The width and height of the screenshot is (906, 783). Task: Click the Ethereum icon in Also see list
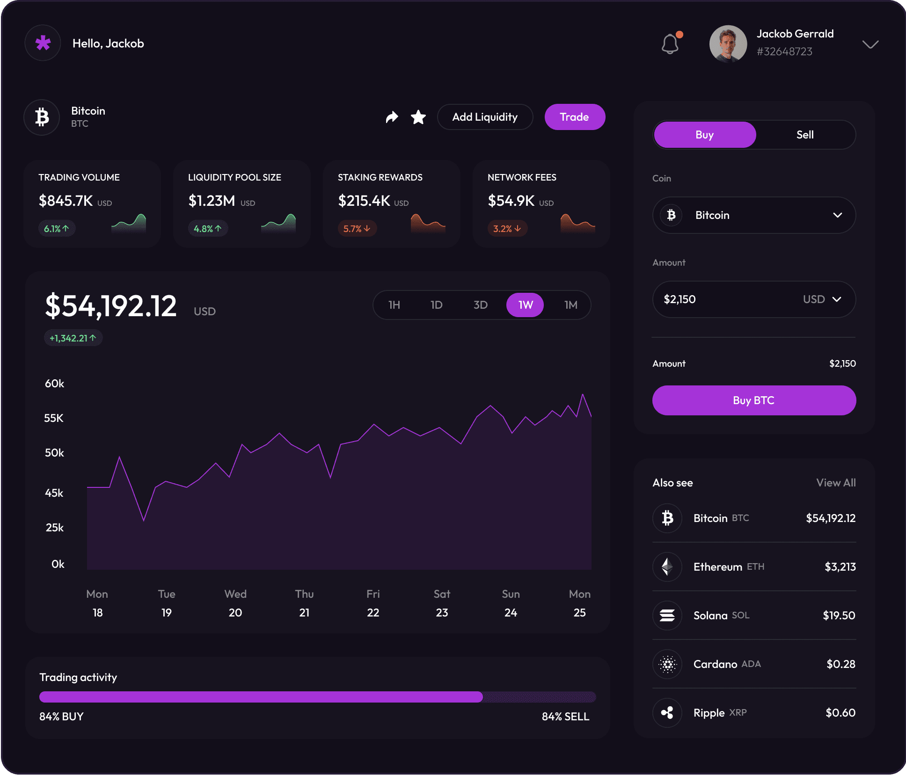point(667,566)
